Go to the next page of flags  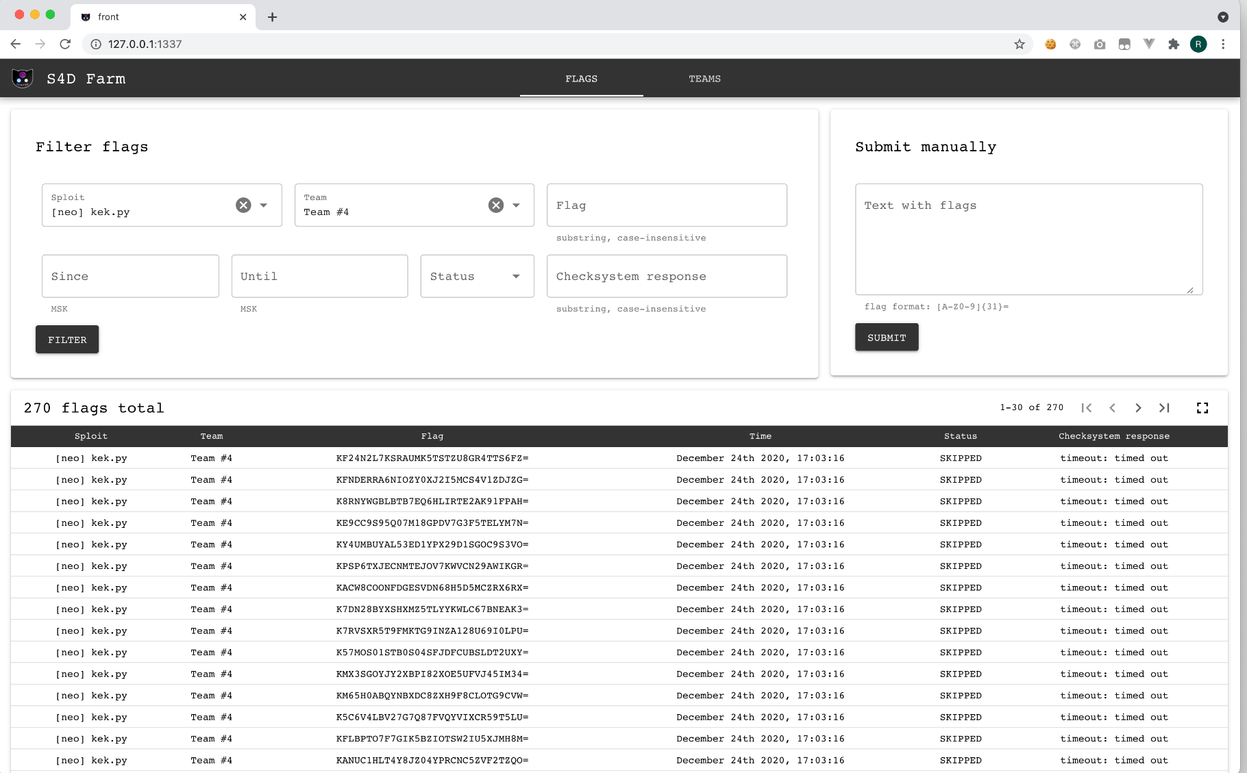point(1138,408)
